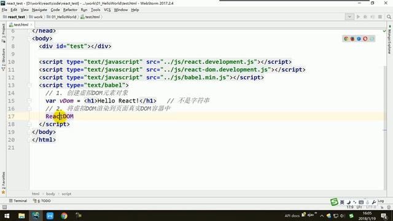This screenshot has width=393, height=221.
Task: Collapse script block fold on line 13
Action: coord(29,85)
